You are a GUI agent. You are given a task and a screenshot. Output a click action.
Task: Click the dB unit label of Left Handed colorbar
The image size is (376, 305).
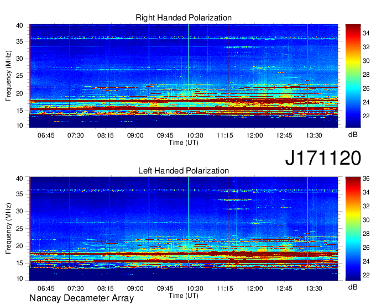coord(353,287)
